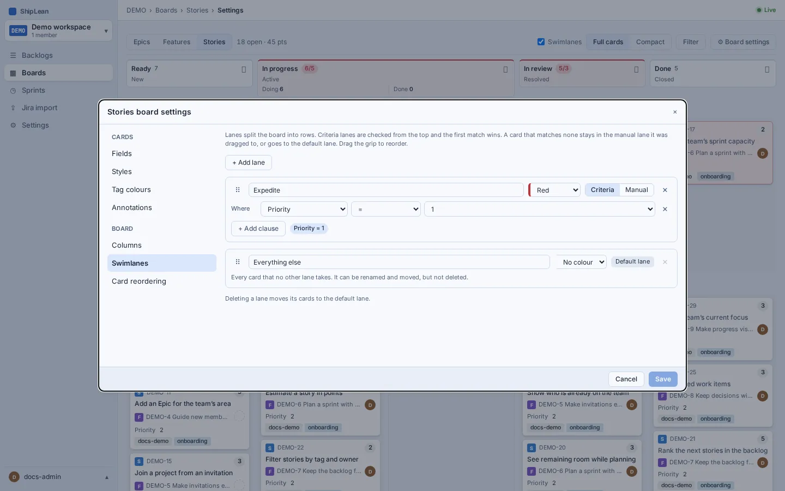
Task: Open the Styles settings section
Action: [x=162, y=172]
